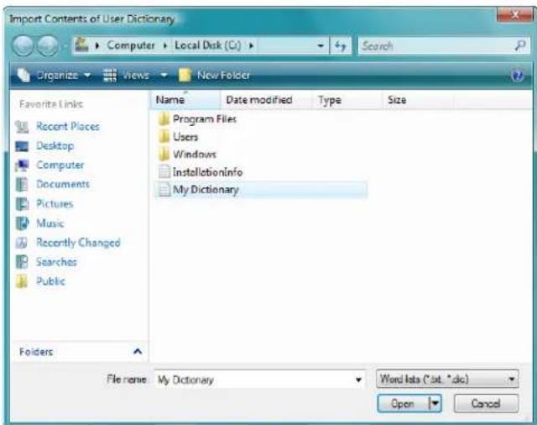Viewport: 537px width, 425px height.
Task: Click the Recently Changed icon
Action: pyautogui.click(x=22, y=243)
